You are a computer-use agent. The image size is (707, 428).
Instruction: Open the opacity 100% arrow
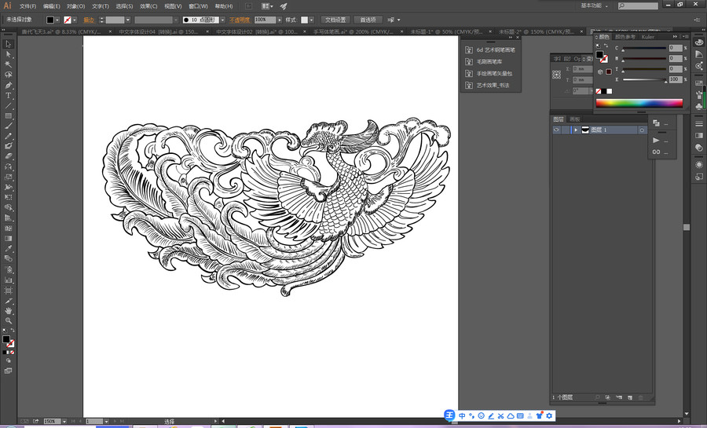(280, 20)
